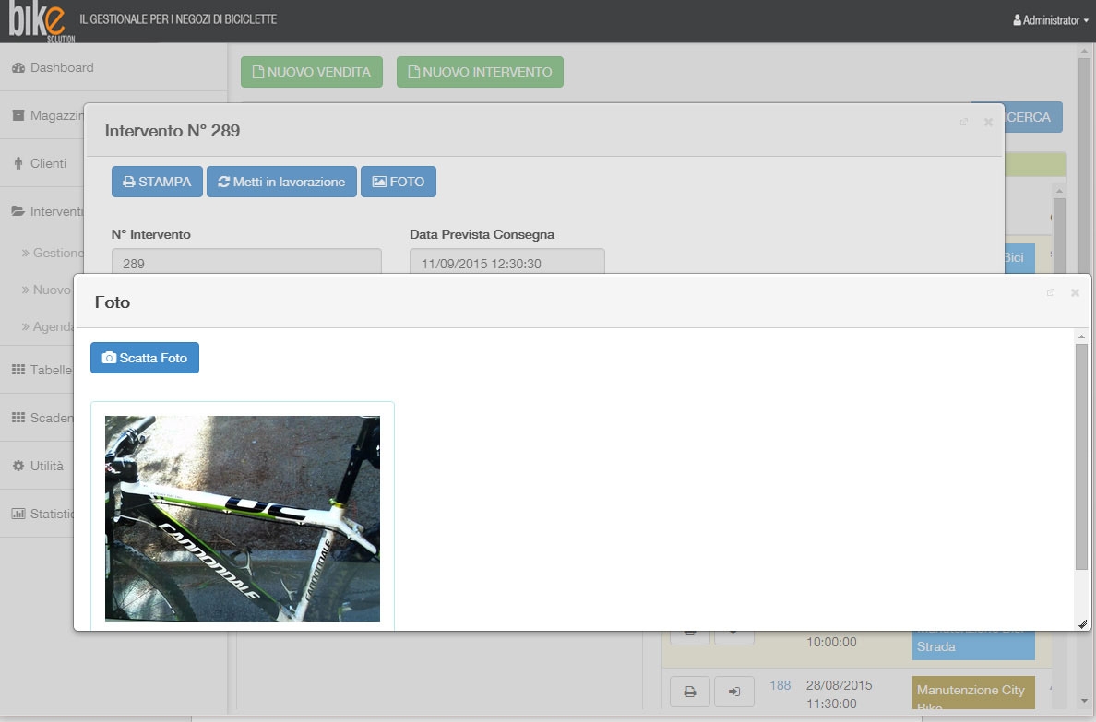Click the Utilità gear icon
Screen dimensions: 1096x722
coord(18,466)
